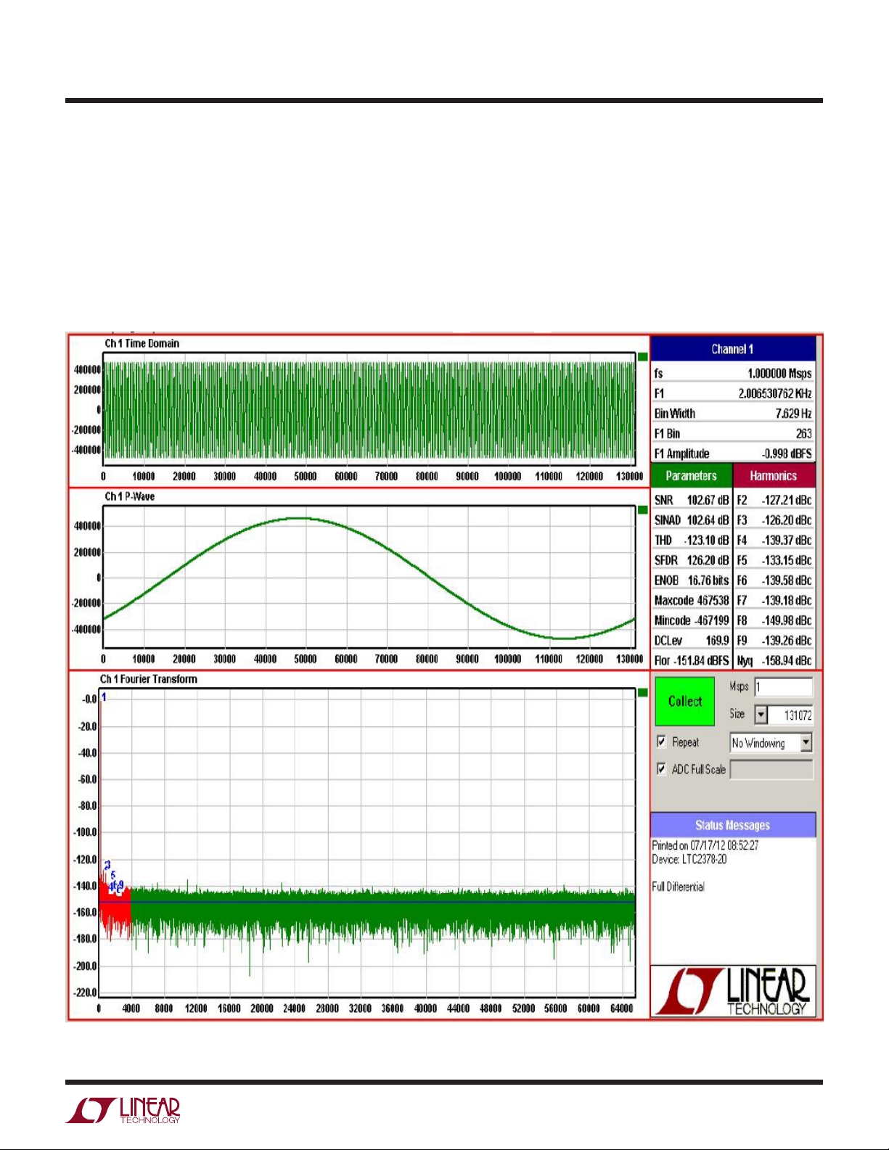
Task: Click the green square beside Fourier Transform plot
Action: pos(642,693)
